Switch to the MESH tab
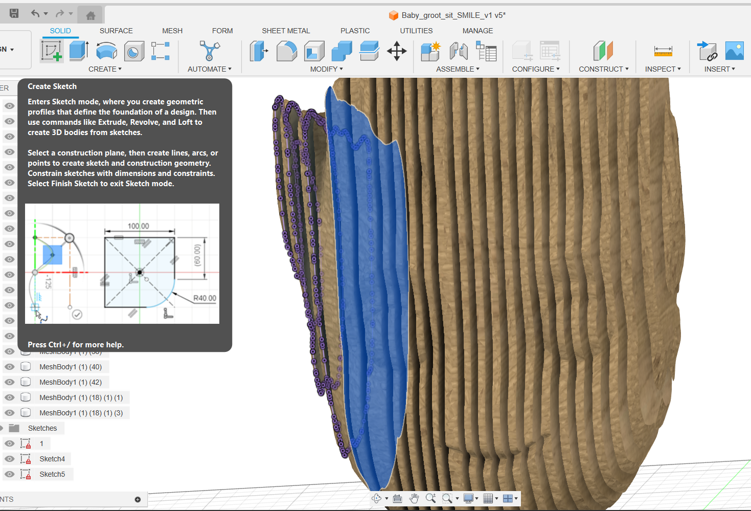Image resolution: width=751 pixels, height=511 pixels. point(172,31)
